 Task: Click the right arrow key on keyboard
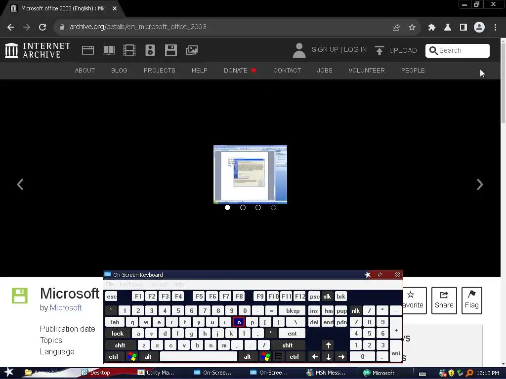click(341, 356)
